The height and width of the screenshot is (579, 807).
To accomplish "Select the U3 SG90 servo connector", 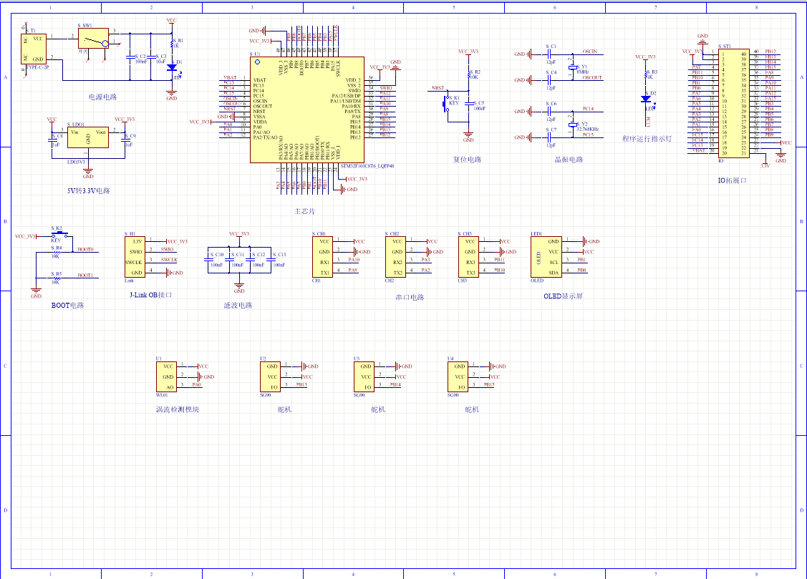I will [x=364, y=377].
